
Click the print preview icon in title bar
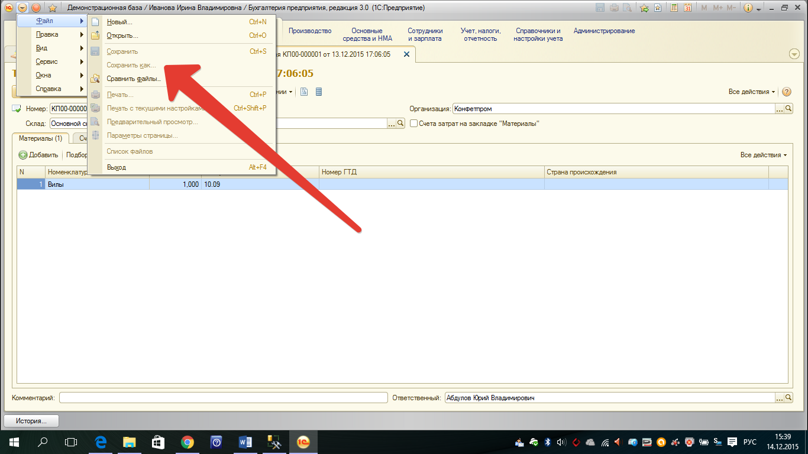point(627,8)
